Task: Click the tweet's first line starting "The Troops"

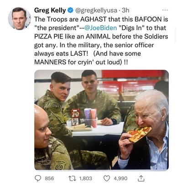Action: coord(101,19)
